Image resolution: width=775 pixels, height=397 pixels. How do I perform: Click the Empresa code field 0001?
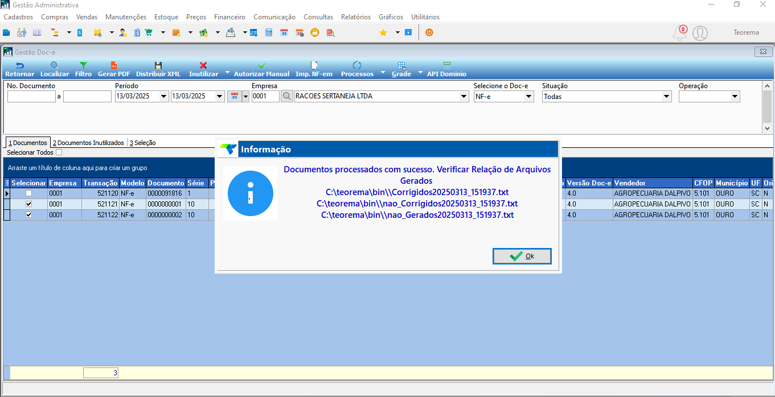coord(265,97)
